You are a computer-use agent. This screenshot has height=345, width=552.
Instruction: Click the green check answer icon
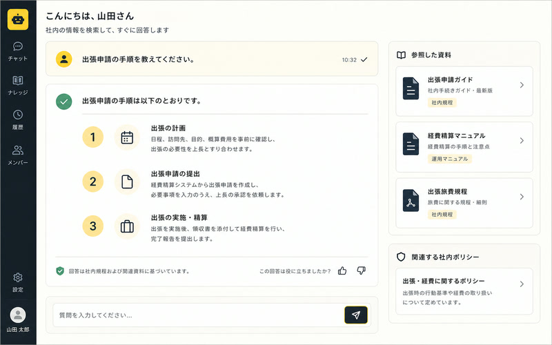coord(64,101)
